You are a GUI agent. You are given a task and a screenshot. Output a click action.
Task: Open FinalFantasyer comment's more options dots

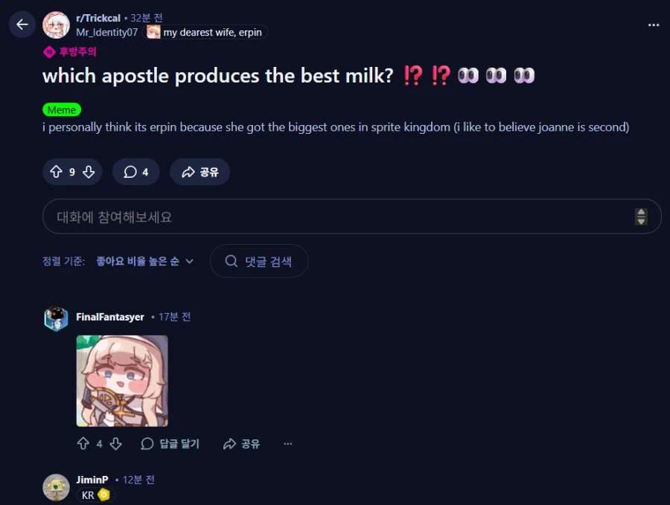(x=287, y=443)
